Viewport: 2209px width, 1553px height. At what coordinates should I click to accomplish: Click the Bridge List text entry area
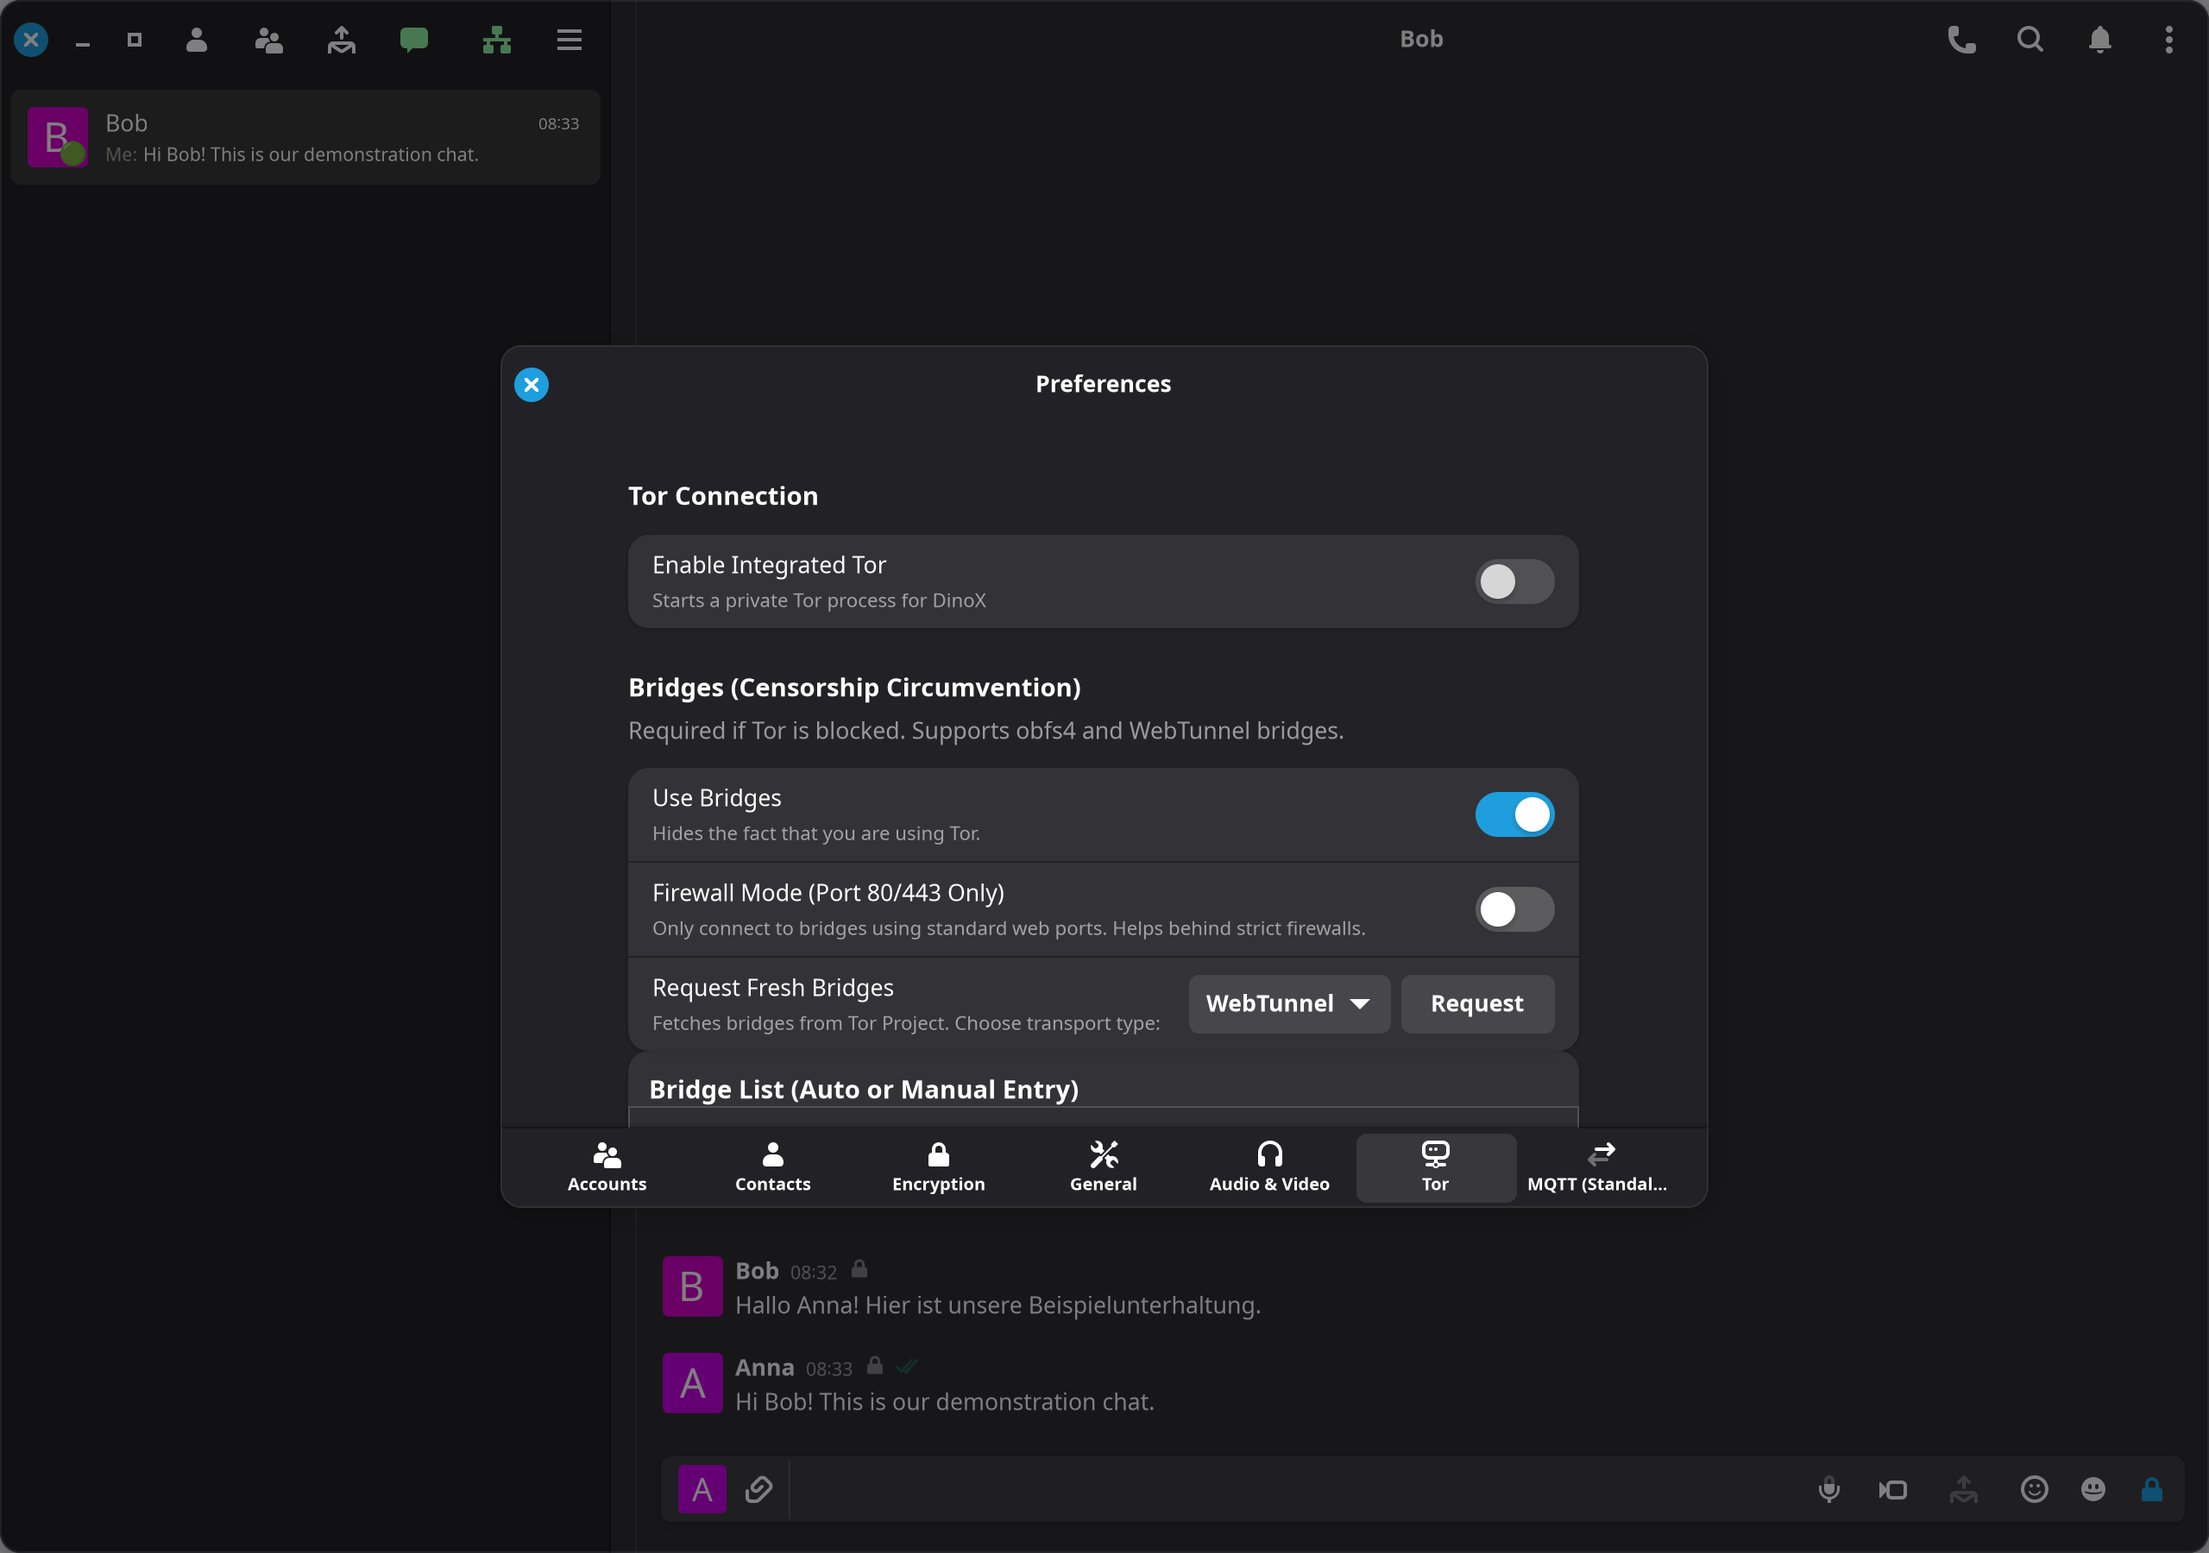(1103, 1117)
